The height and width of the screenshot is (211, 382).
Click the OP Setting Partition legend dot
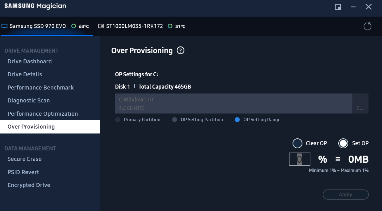tap(175, 120)
